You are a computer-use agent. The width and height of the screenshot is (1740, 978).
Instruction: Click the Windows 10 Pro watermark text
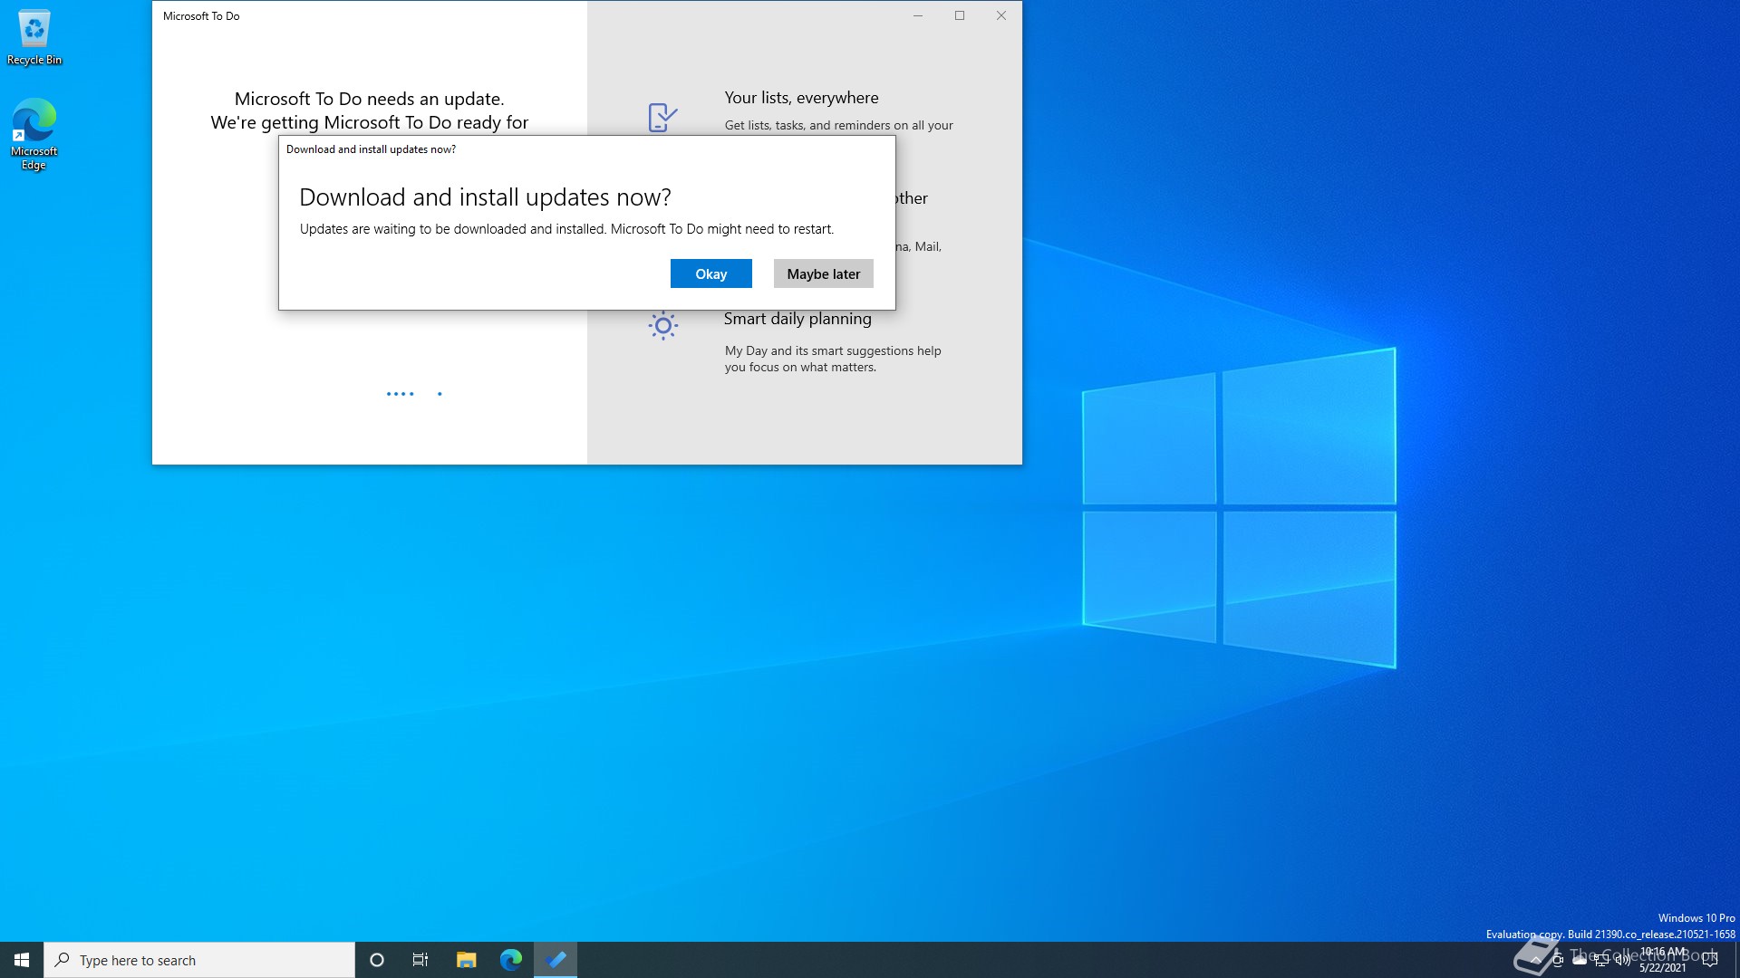(x=1696, y=918)
